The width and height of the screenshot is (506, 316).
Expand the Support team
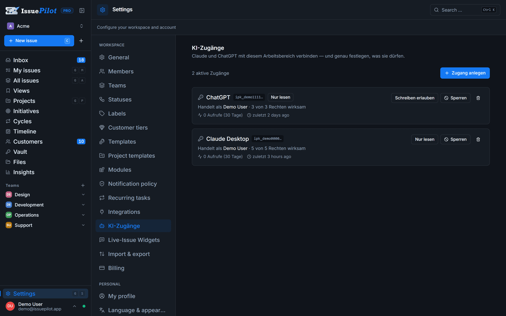[x=83, y=225]
